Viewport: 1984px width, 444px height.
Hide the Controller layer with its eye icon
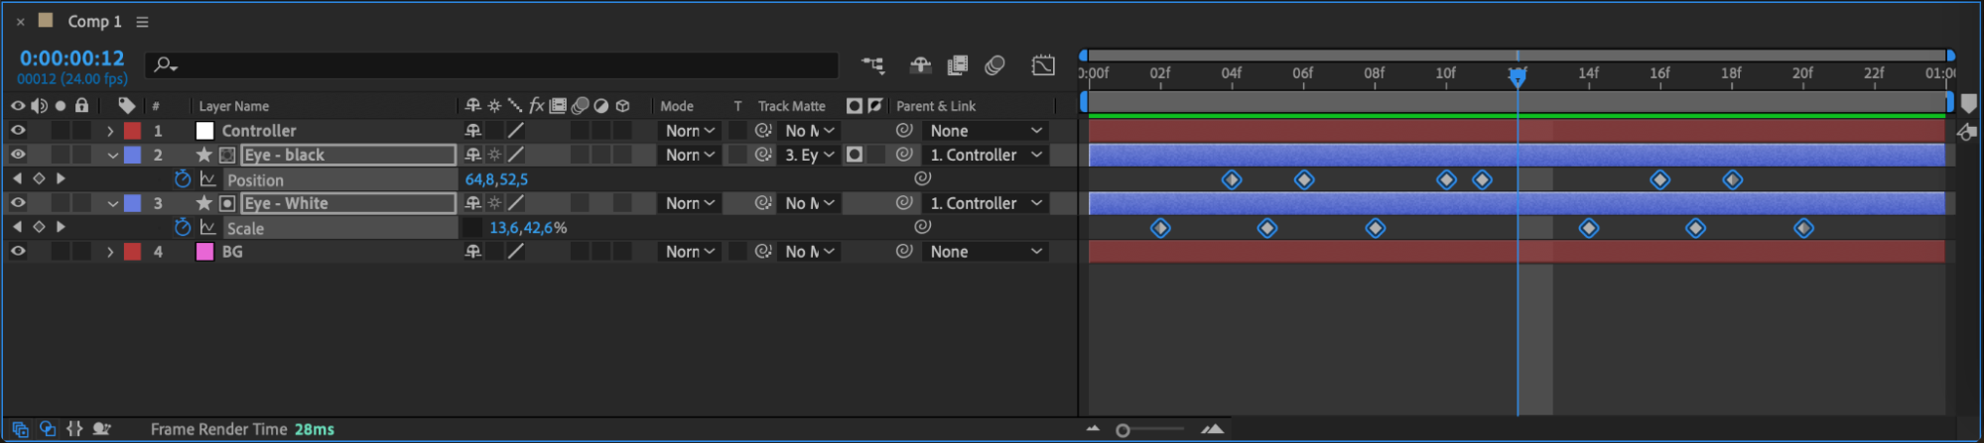[x=18, y=131]
